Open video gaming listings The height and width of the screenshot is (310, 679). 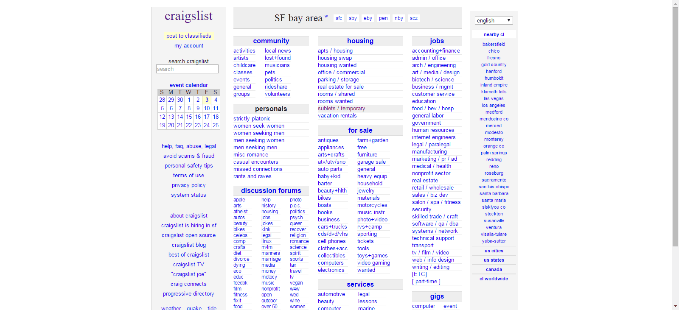[x=373, y=263]
